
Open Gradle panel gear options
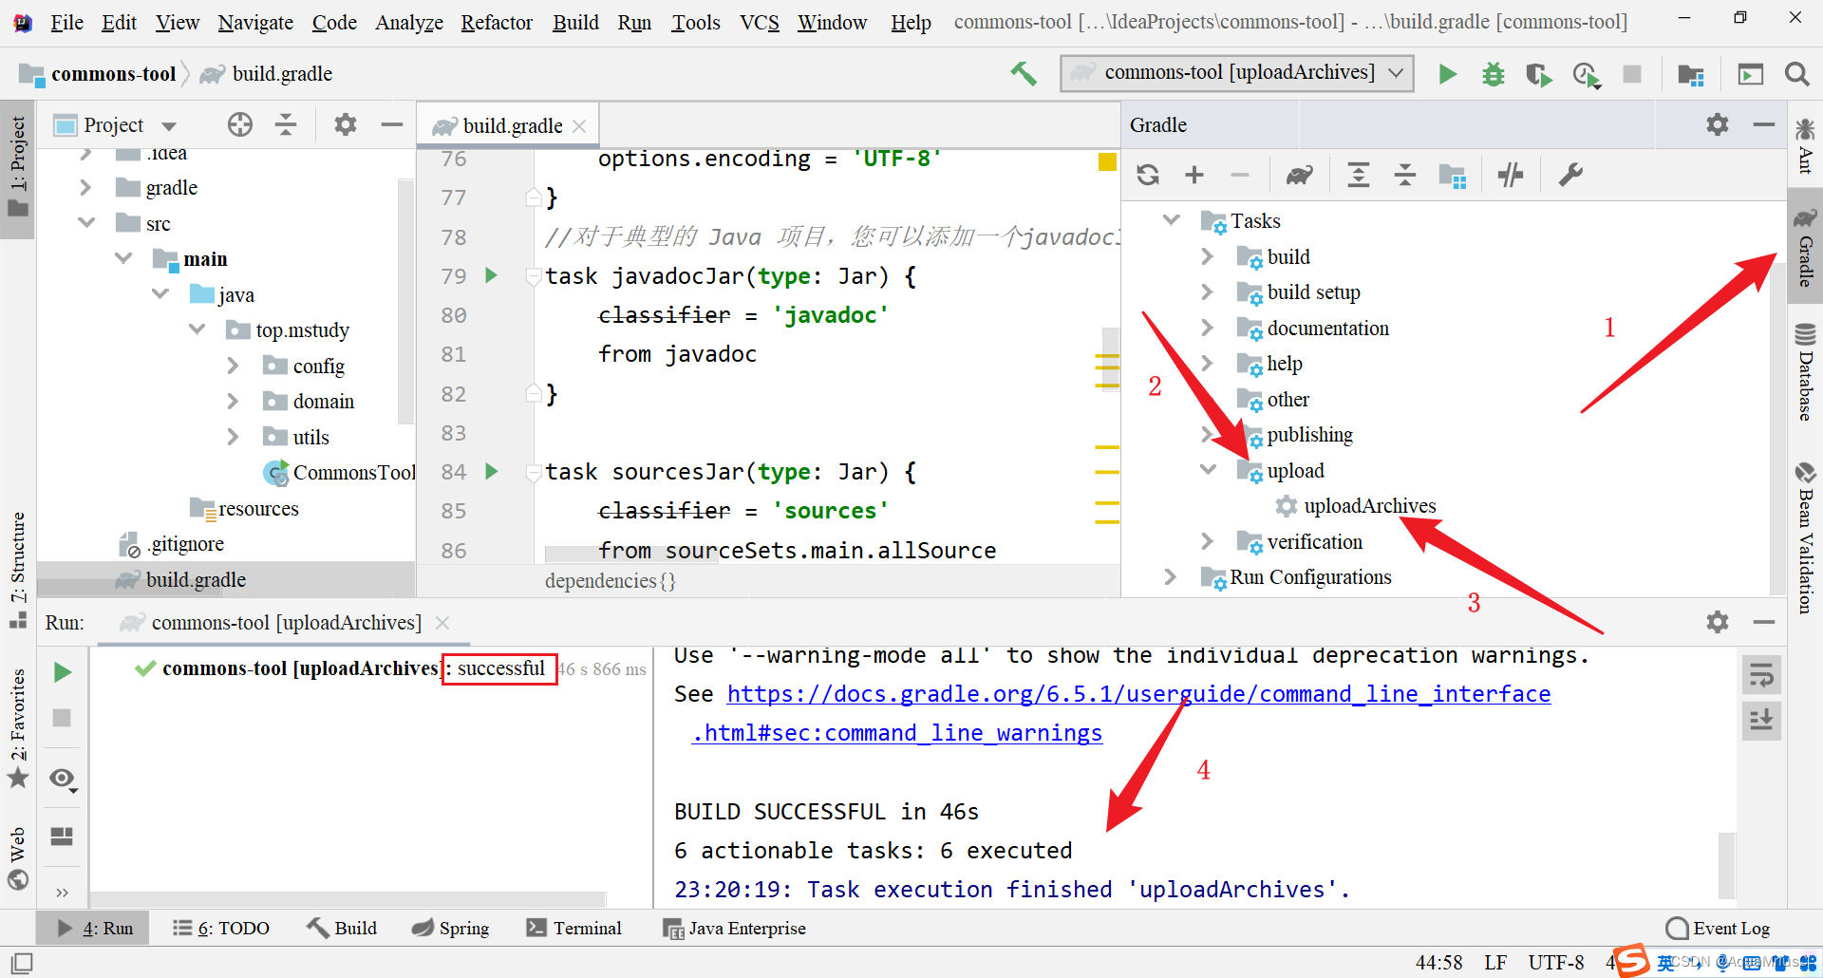point(1717,124)
